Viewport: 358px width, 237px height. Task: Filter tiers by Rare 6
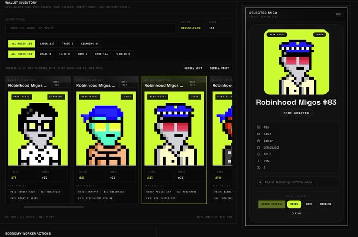[x=83, y=54]
